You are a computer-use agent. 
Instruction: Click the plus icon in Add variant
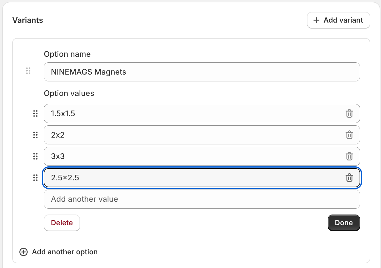[316, 20]
